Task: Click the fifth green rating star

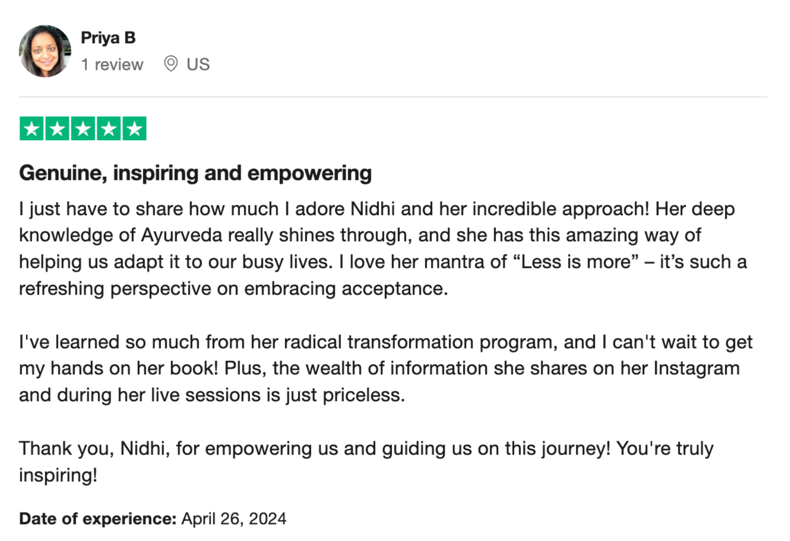Action: [134, 128]
